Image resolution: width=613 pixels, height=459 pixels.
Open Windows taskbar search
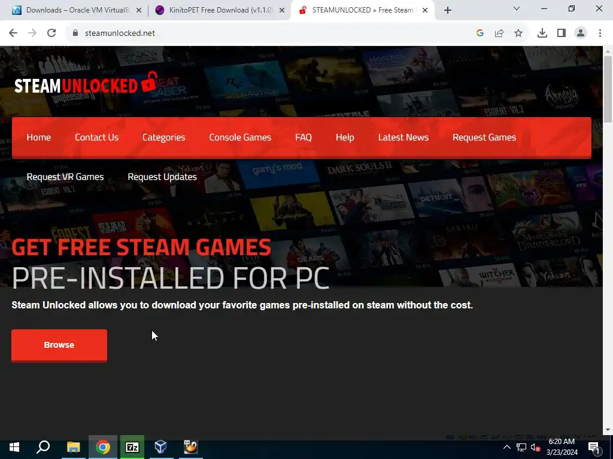coord(43,447)
